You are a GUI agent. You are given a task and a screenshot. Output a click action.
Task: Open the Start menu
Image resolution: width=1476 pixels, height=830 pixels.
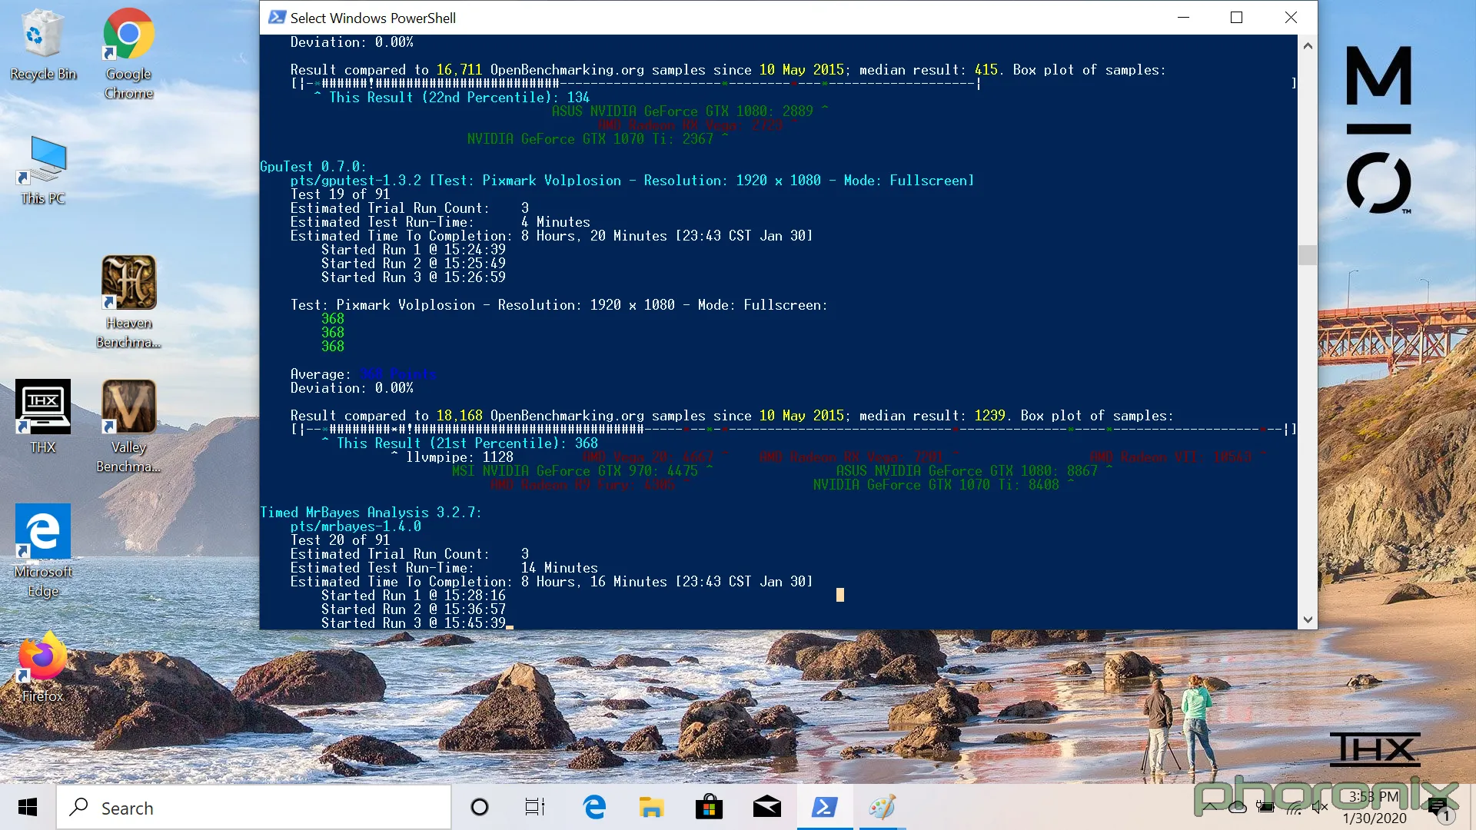(x=28, y=808)
